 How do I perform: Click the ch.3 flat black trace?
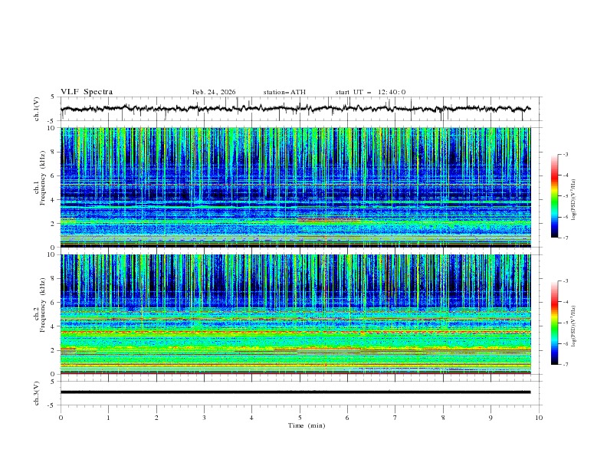click(x=295, y=392)
